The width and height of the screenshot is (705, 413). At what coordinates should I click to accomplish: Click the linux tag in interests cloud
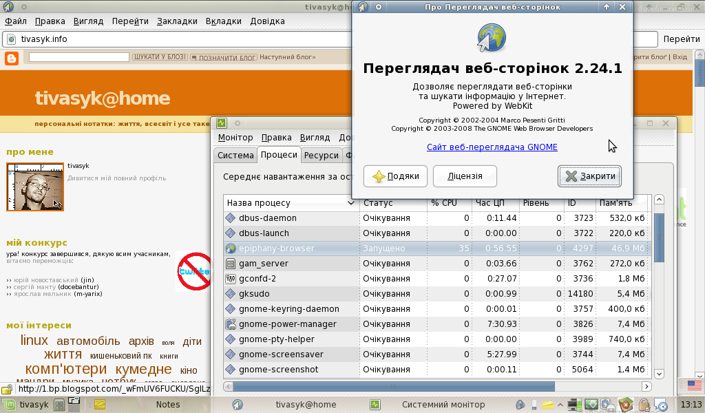pyautogui.click(x=34, y=340)
